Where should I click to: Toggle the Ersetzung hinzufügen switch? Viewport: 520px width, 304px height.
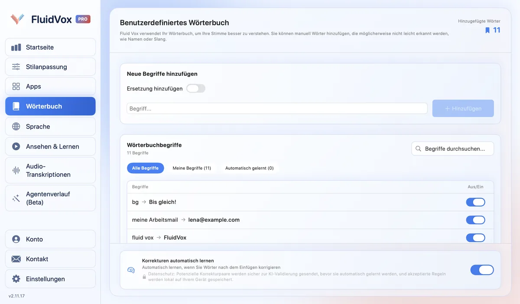195,88
